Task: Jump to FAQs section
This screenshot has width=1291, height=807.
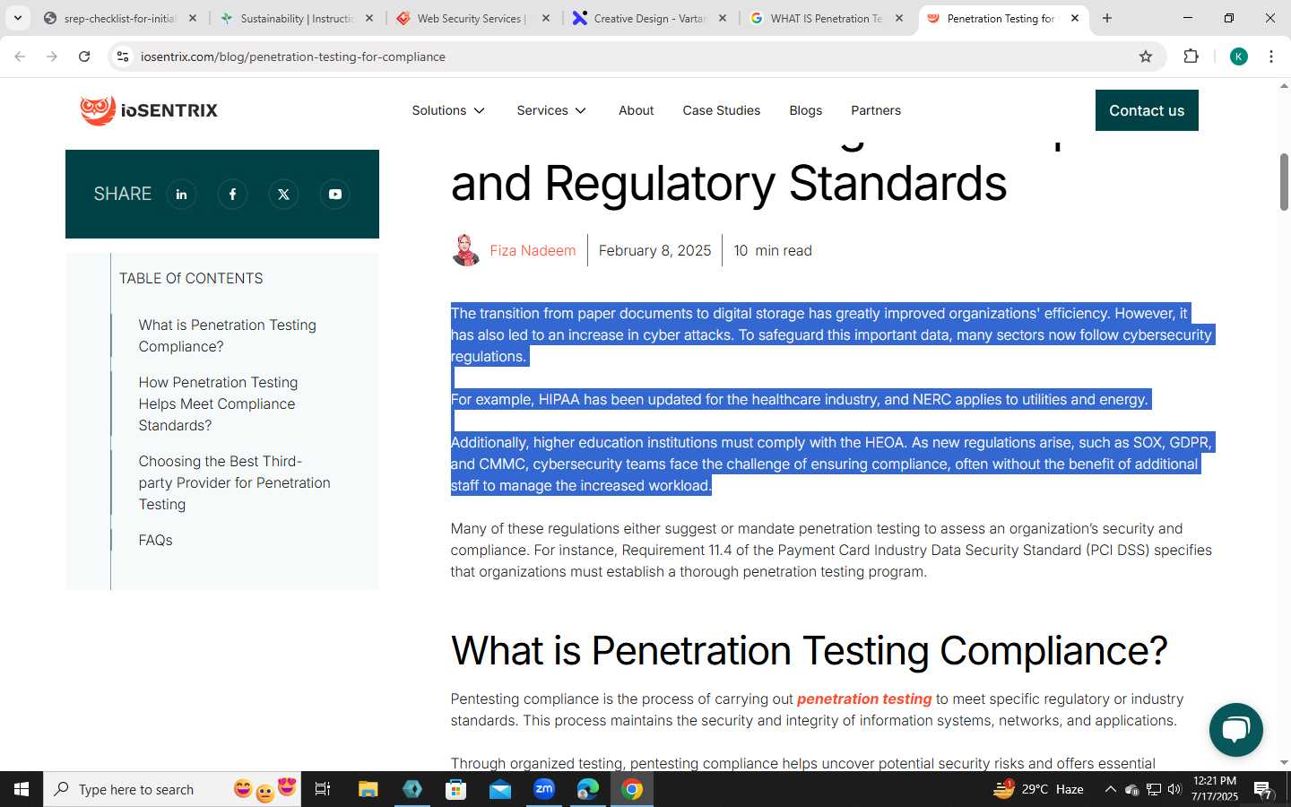Action: click(x=155, y=540)
